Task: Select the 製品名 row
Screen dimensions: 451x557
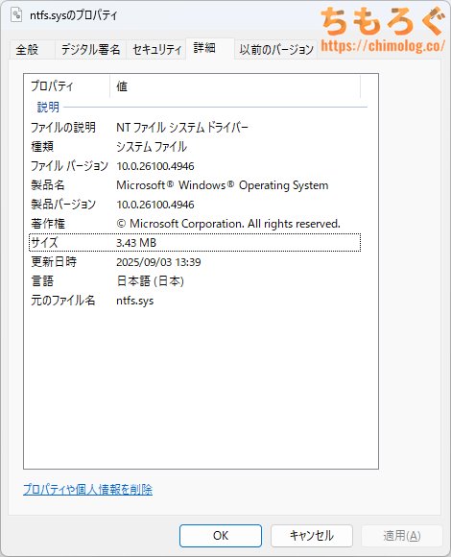Action: click(195, 185)
